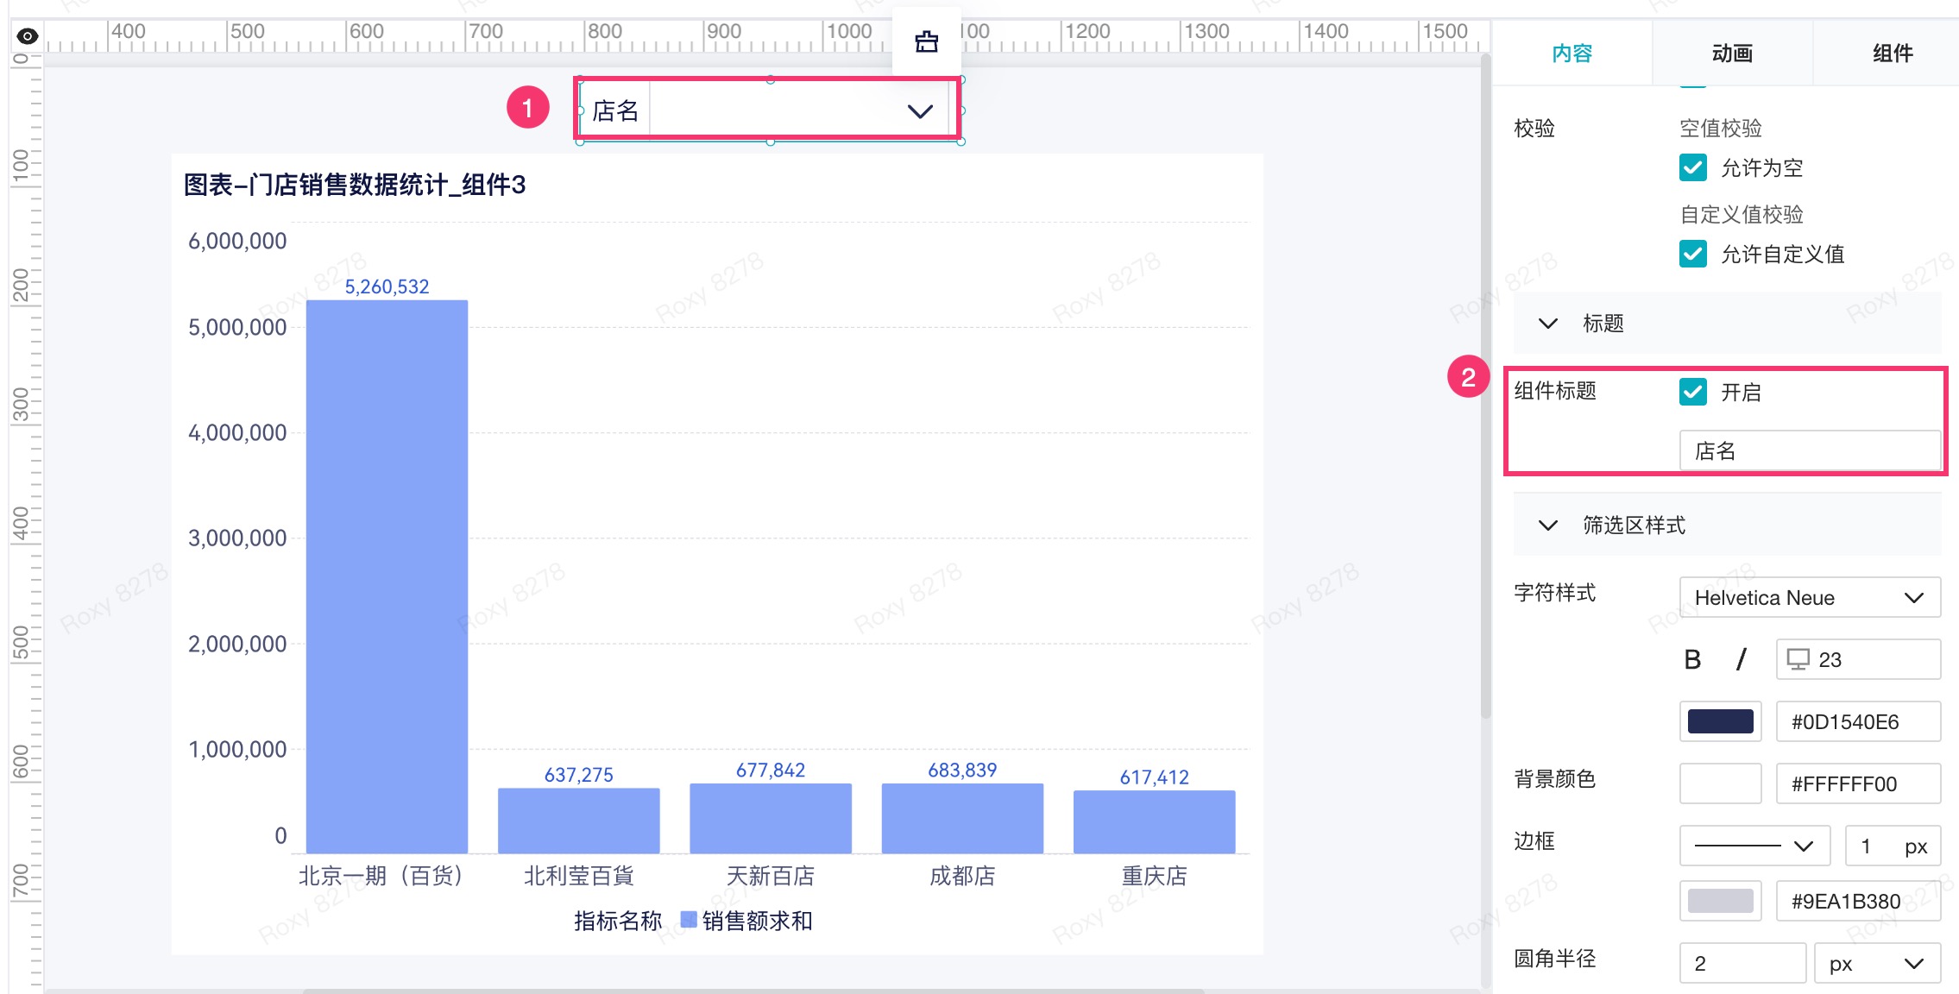Open the 店名 filter dropdown arrow
Viewport: 1959px width, 994px height.
point(920,111)
